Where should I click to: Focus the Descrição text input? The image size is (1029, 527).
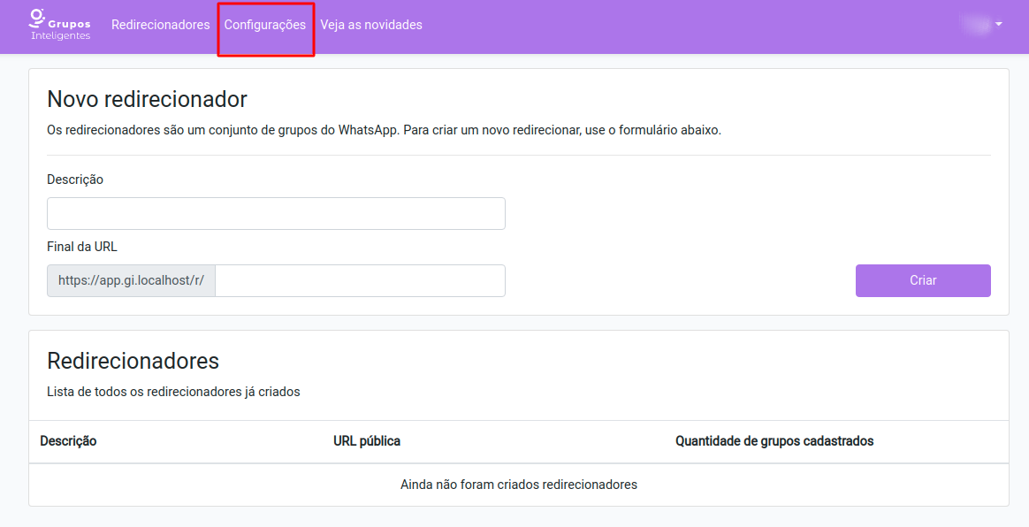[x=276, y=213]
